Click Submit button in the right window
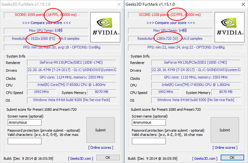 (225, 130)
